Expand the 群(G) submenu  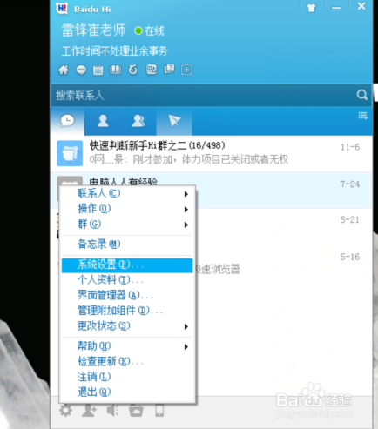pyautogui.click(x=127, y=225)
